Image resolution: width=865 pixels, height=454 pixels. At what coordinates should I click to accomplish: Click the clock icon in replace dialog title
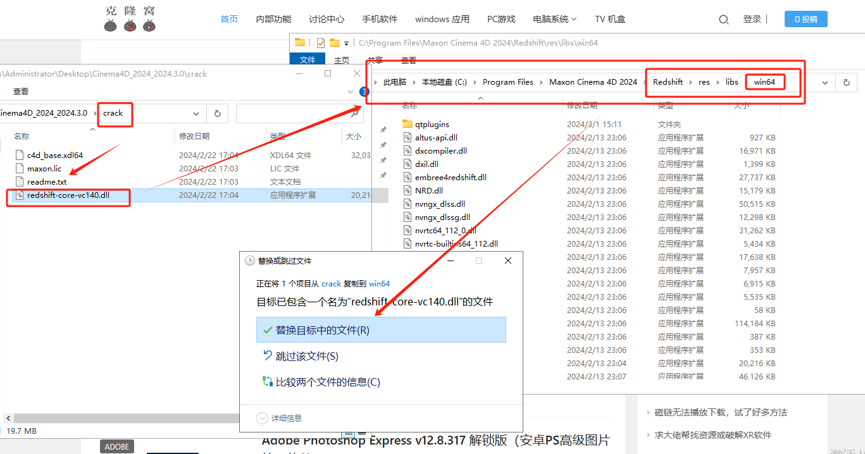pos(249,261)
